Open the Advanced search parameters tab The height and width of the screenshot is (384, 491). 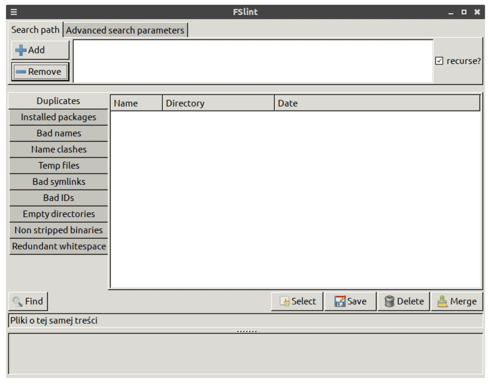pyautogui.click(x=125, y=30)
